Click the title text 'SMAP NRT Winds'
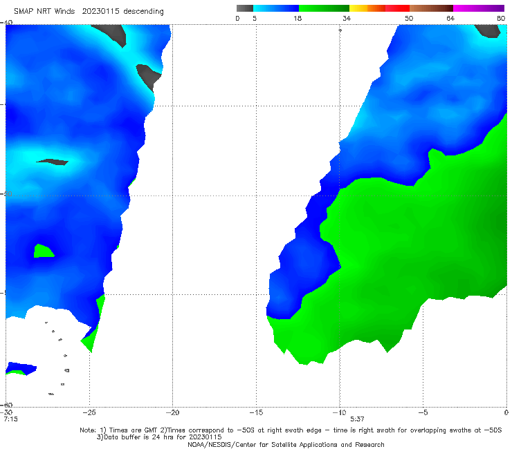Viewport: 512px width, 449px height. tap(44, 11)
